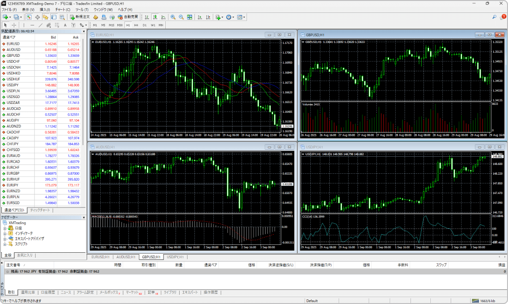Select the text 'A' drawing tool

point(65,25)
